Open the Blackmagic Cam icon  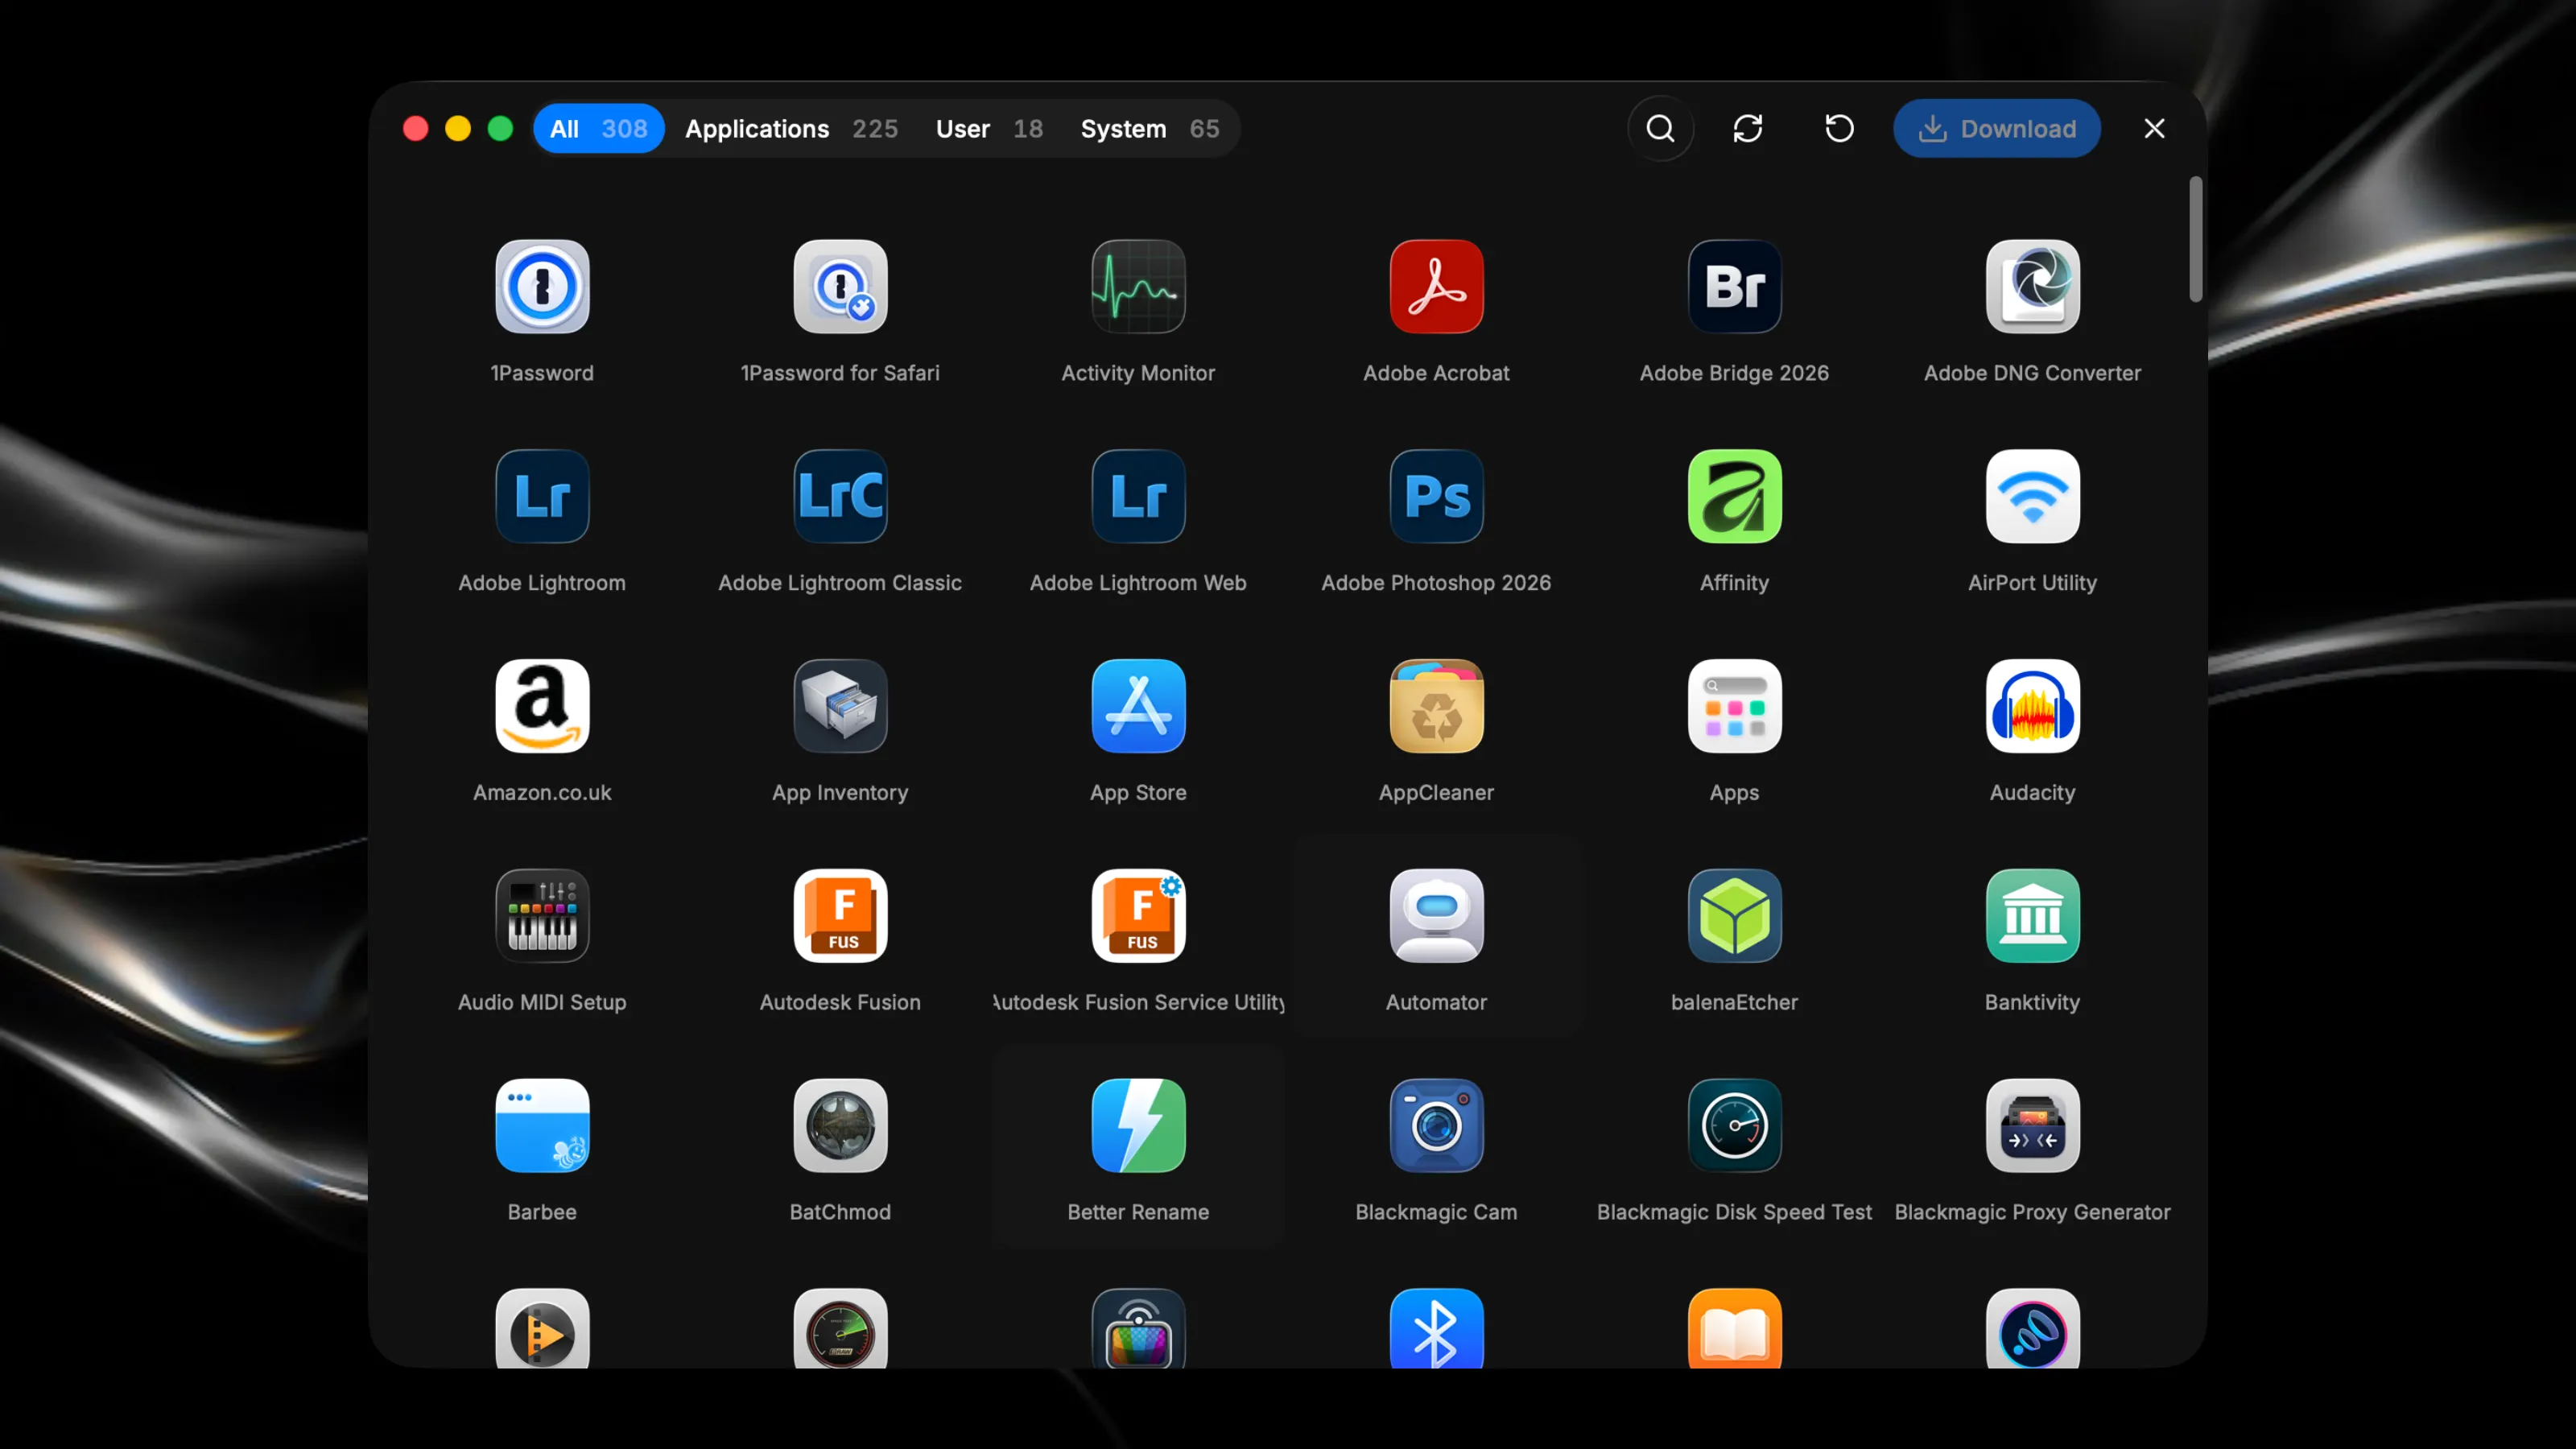click(x=1436, y=1126)
